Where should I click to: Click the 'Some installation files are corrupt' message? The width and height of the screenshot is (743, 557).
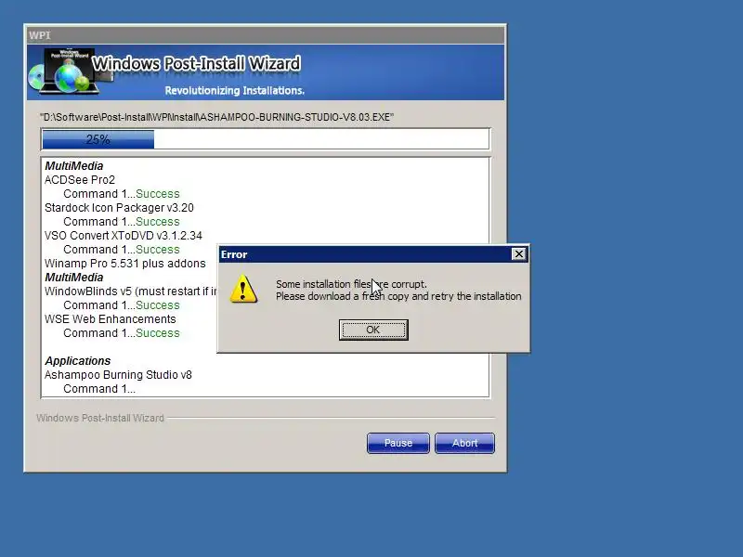point(351,284)
